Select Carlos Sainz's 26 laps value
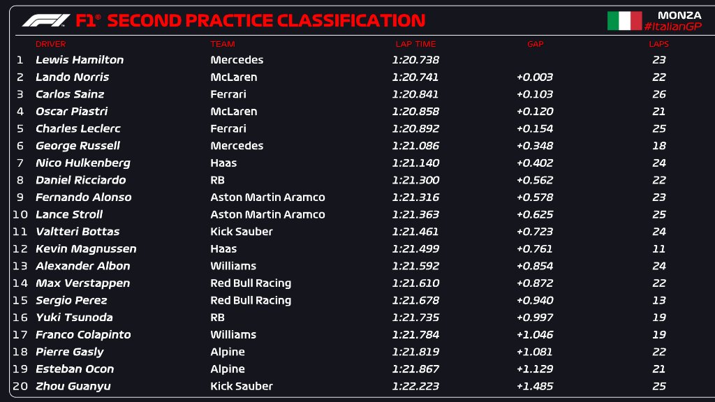 coord(659,94)
